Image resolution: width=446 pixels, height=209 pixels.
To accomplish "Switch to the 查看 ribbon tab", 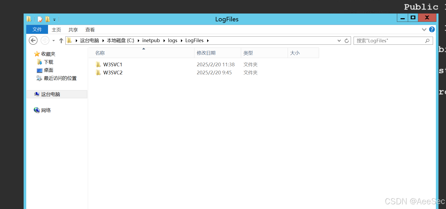I will click(x=90, y=30).
